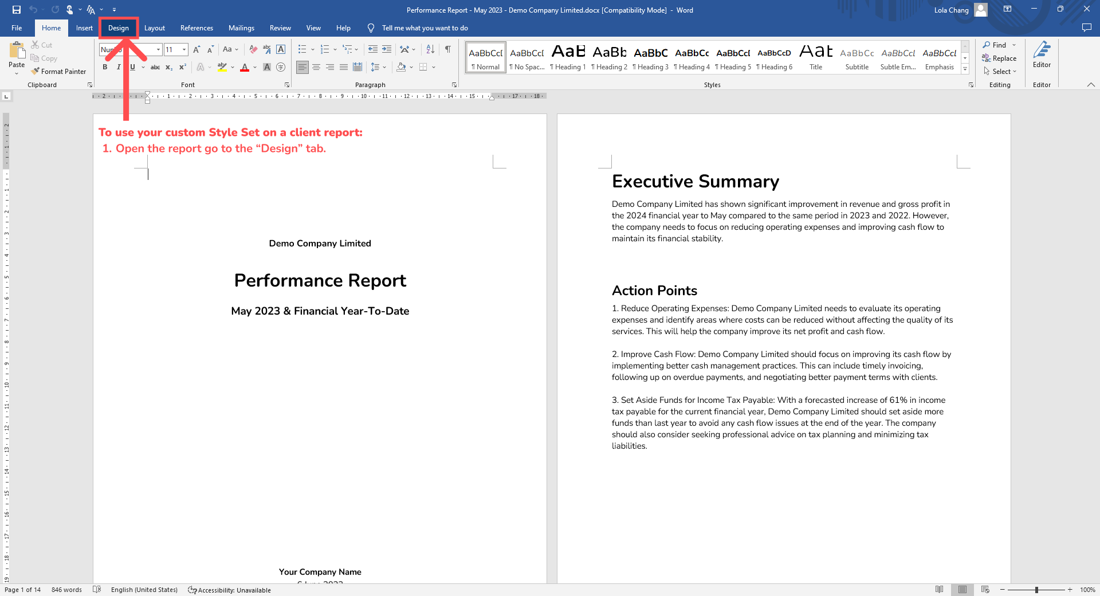Open the font size dropdown
Screen dimensions: 1100x596
click(x=184, y=50)
